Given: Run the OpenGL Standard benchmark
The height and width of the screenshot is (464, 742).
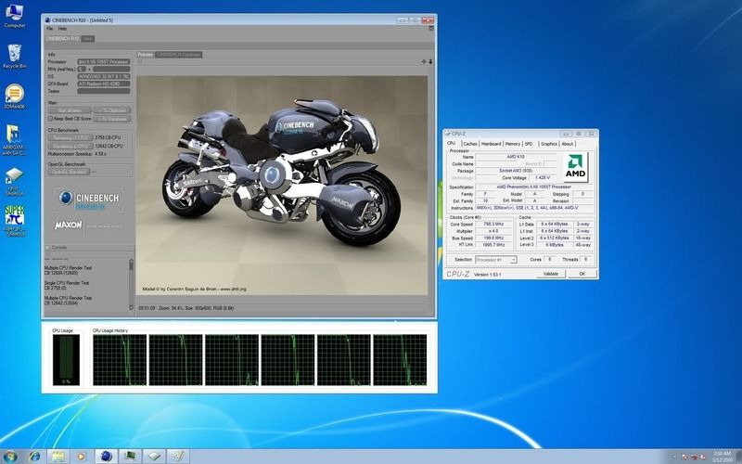Looking at the screenshot, I should (69, 172).
